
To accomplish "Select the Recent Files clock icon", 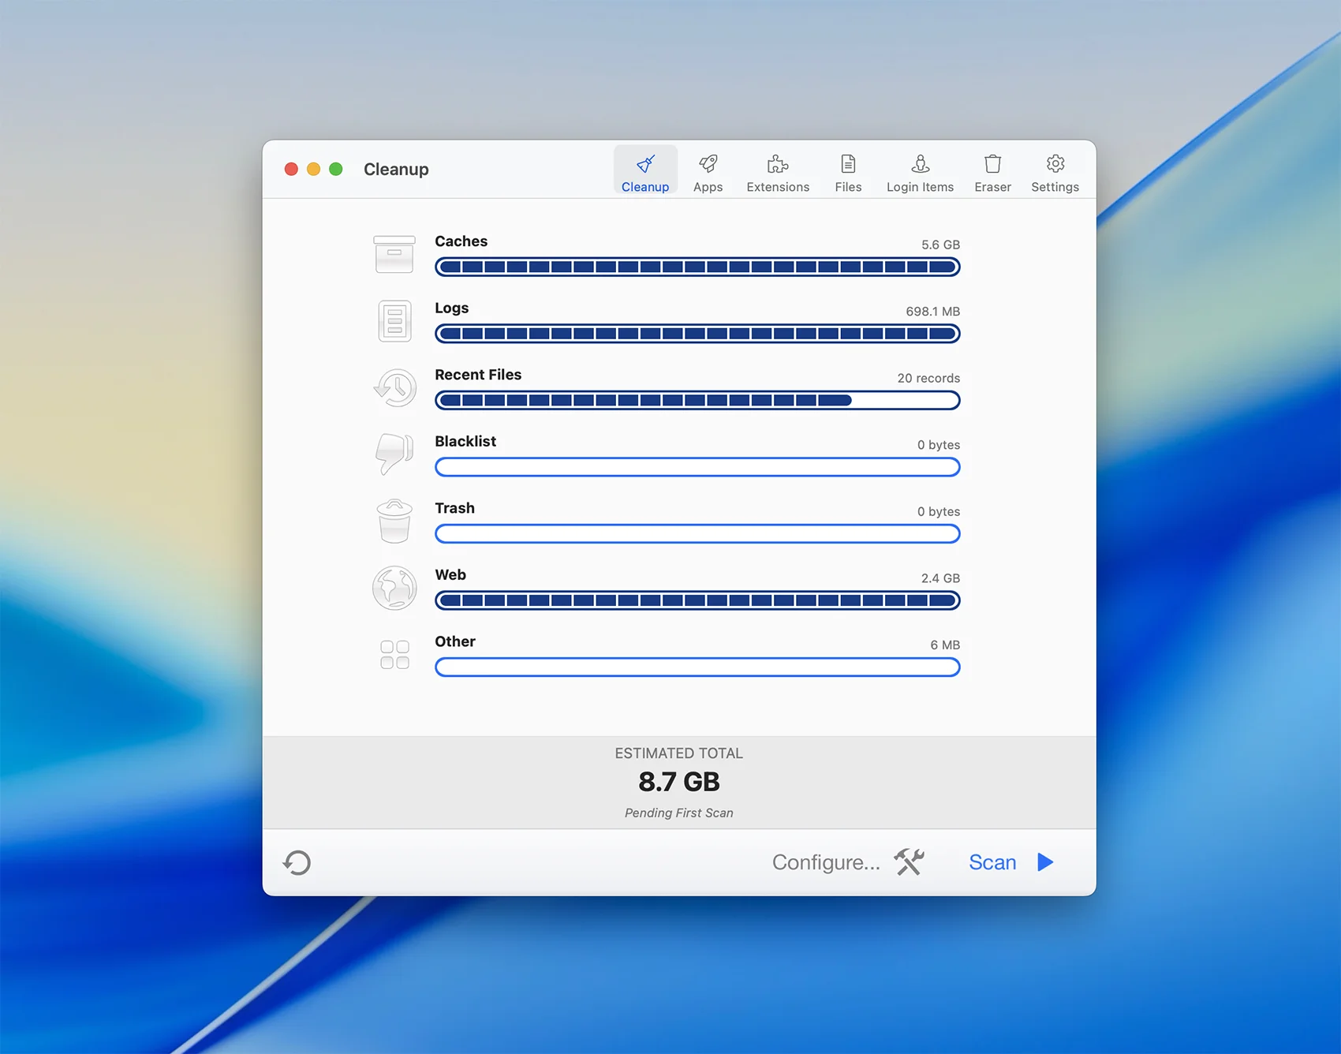I will [394, 388].
